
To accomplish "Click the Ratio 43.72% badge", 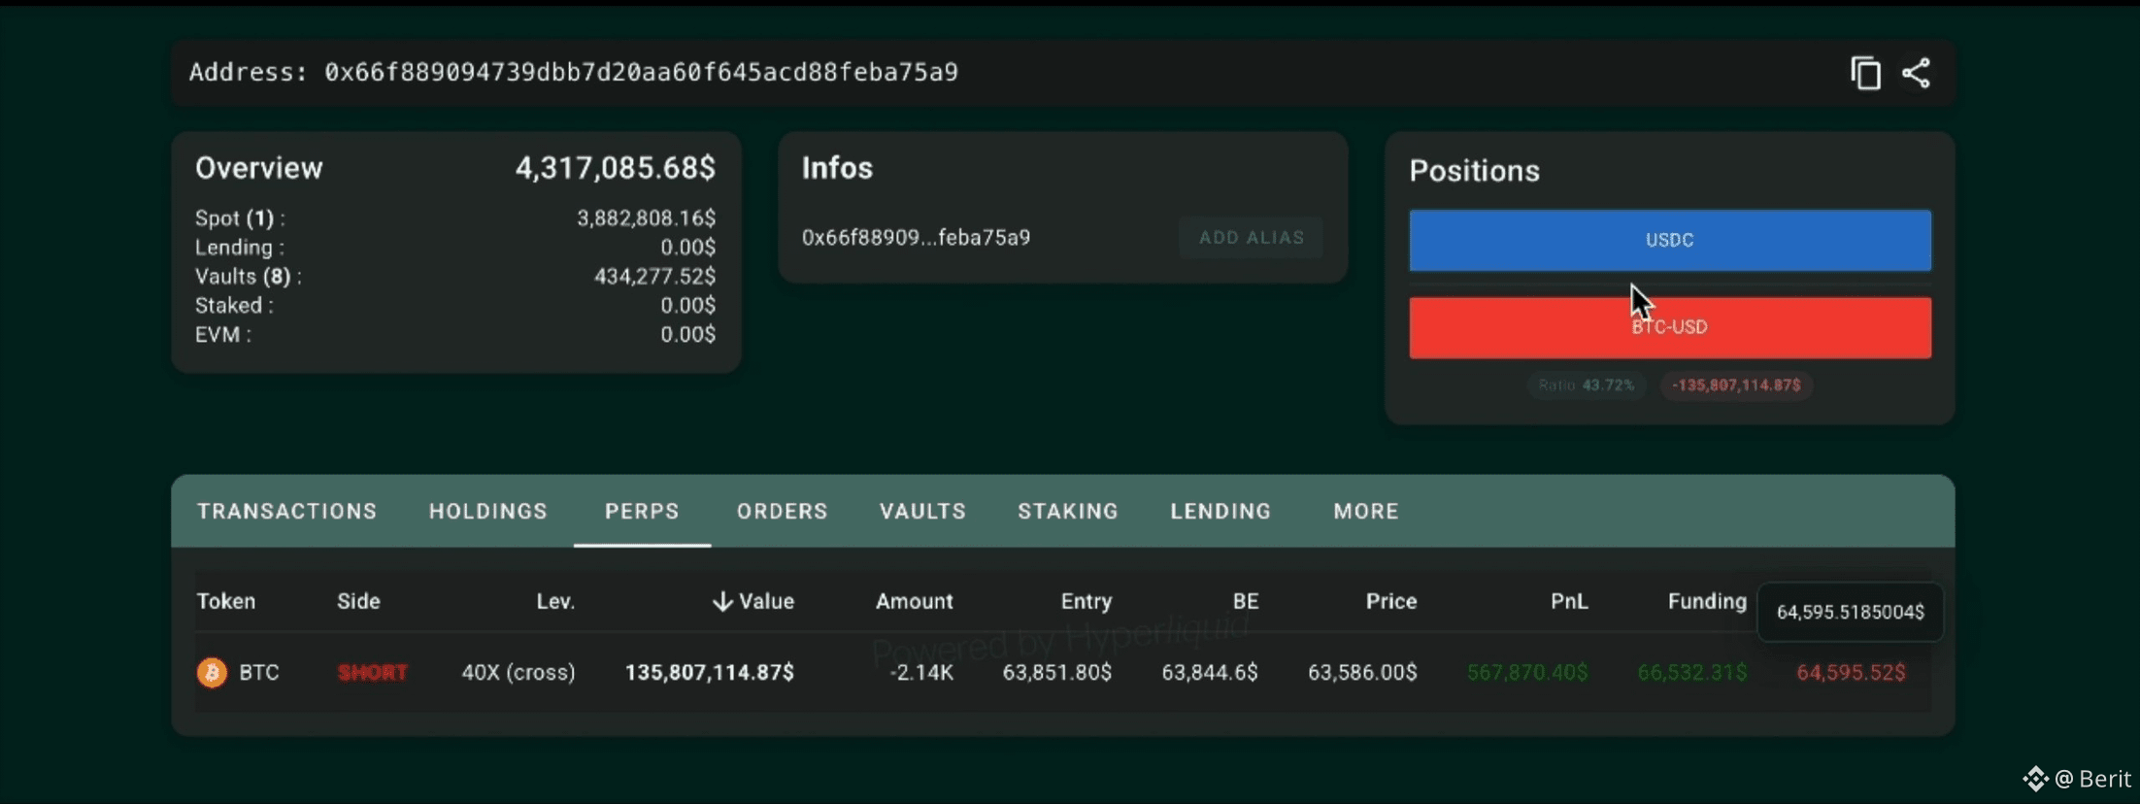I will click(x=1586, y=385).
